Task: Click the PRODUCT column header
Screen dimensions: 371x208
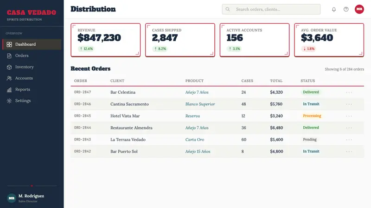Action: pyautogui.click(x=194, y=80)
